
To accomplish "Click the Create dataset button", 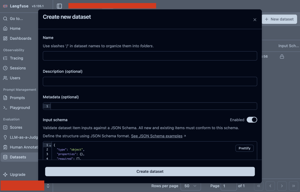I will [x=150, y=172].
